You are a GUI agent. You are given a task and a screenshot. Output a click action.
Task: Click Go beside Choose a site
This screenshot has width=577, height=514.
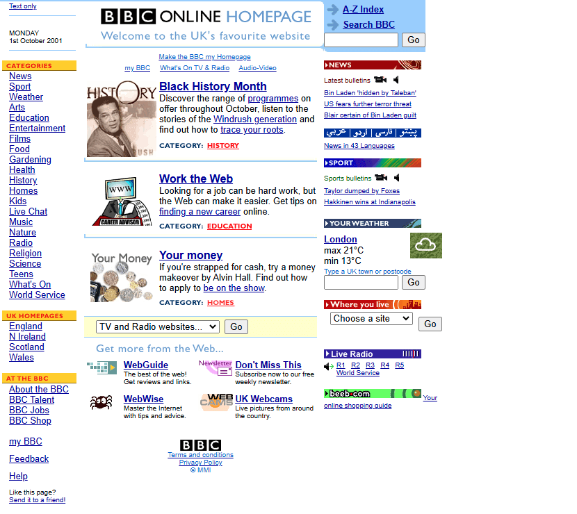point(430,324)
